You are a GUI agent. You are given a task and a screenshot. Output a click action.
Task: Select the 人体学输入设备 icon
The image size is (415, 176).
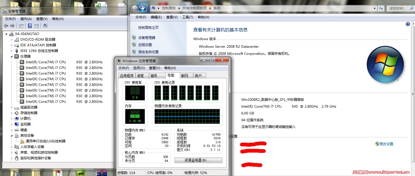(x=17, y=147)
